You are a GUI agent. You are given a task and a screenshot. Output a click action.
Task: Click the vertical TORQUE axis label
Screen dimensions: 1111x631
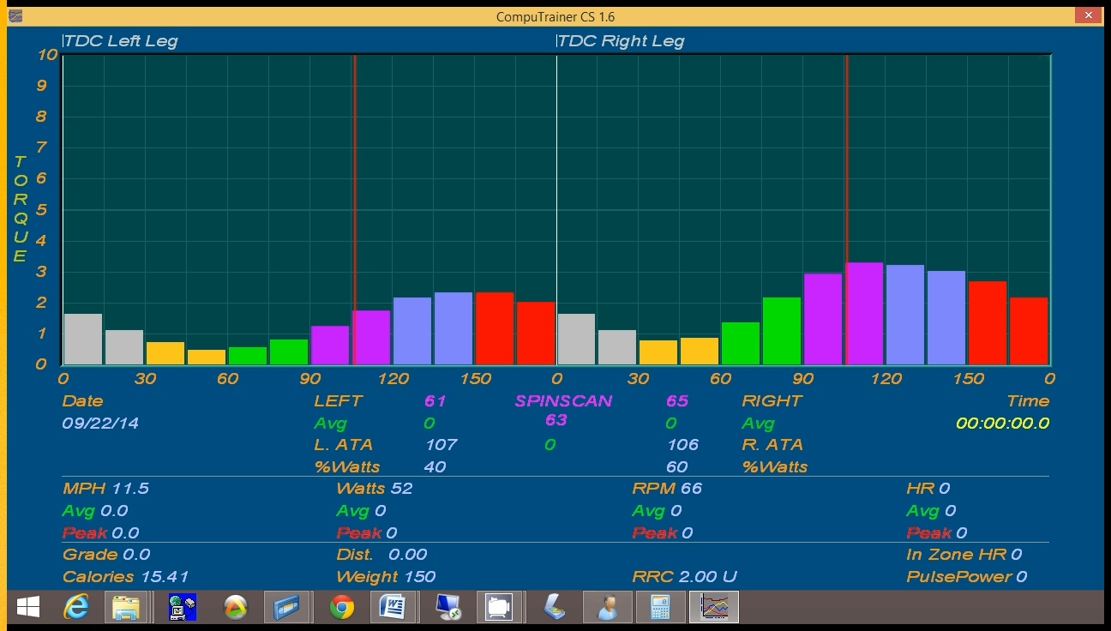[21, 209]
